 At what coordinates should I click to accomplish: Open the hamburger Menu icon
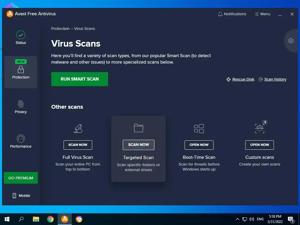[257, 14]
